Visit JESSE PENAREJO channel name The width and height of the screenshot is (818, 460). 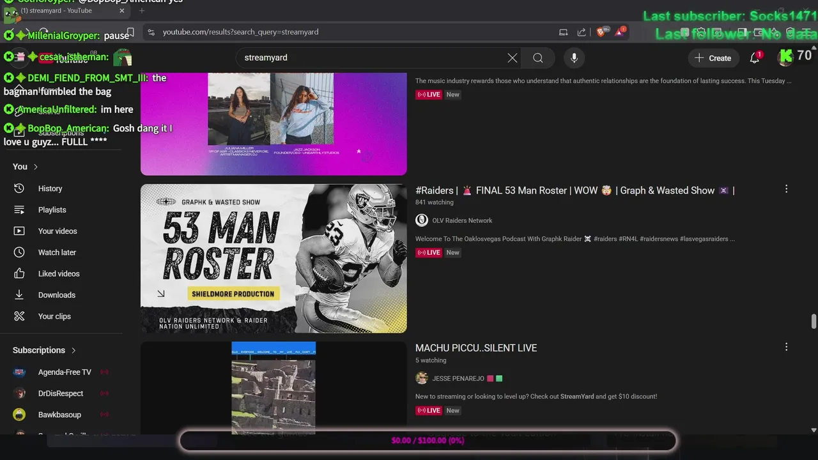pos(458,378)
